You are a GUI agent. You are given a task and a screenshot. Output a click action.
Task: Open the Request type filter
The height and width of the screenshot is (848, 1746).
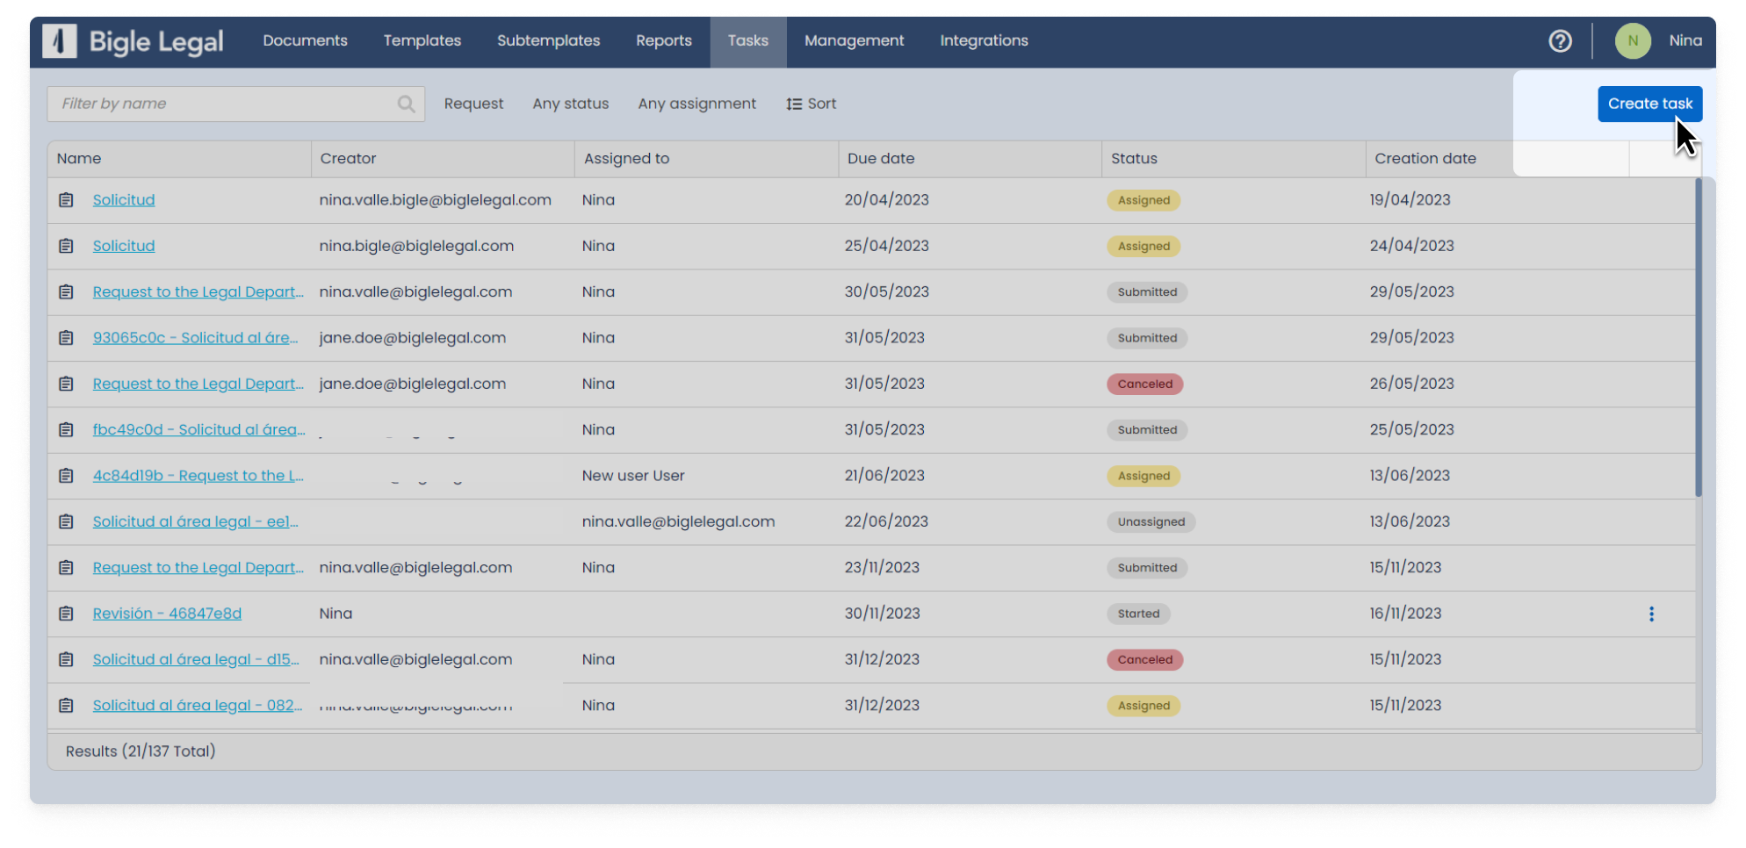pos(473,104)
